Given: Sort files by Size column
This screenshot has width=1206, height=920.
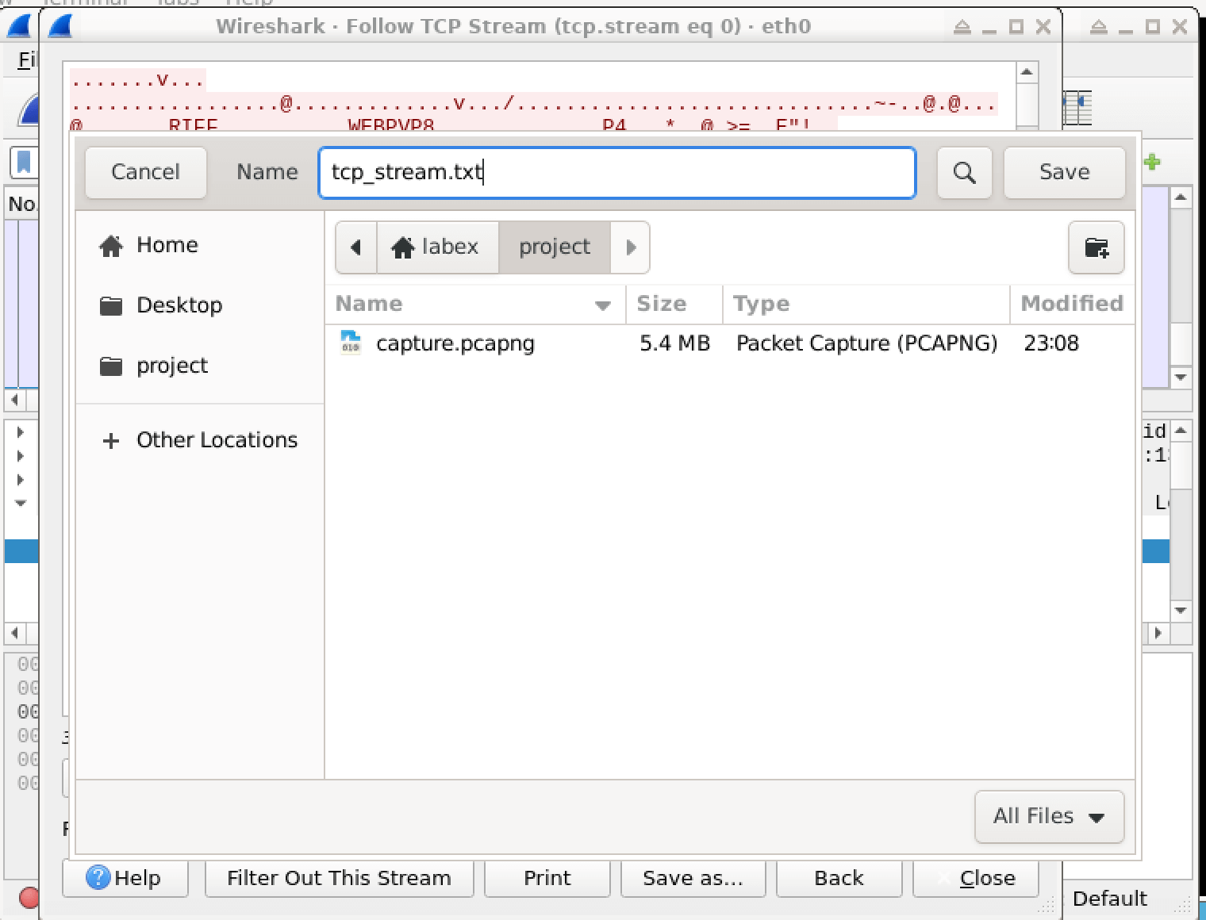Looking at the screenshot, I should pyautogui.click(x=674, y=304).
